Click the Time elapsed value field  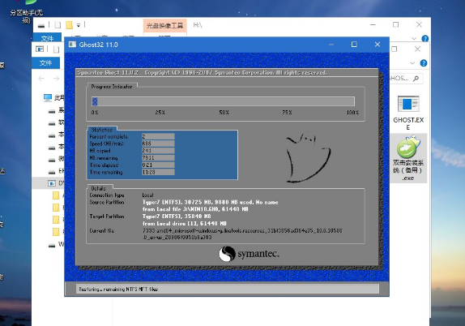click(x=158, y=165)
